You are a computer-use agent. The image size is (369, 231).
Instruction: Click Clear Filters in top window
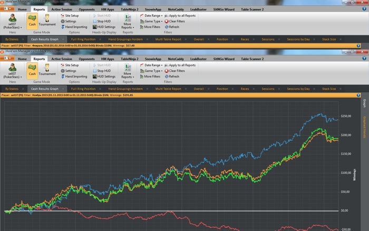pyautogui.click(x=174, y=21)
